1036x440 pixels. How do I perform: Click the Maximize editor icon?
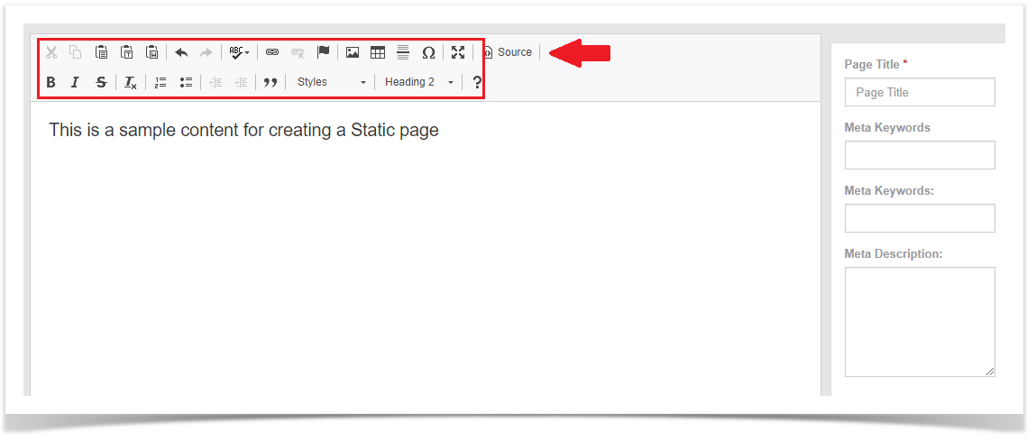[x=458, y=52]
